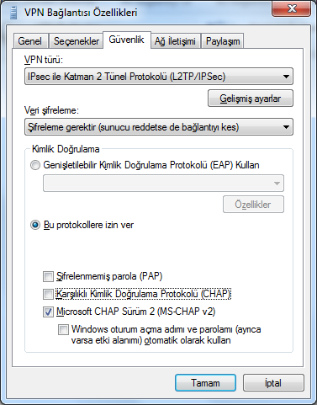Viewport: 317px width, 405px height.
Task: Open the Genel tab
Action: coord(30,41)
